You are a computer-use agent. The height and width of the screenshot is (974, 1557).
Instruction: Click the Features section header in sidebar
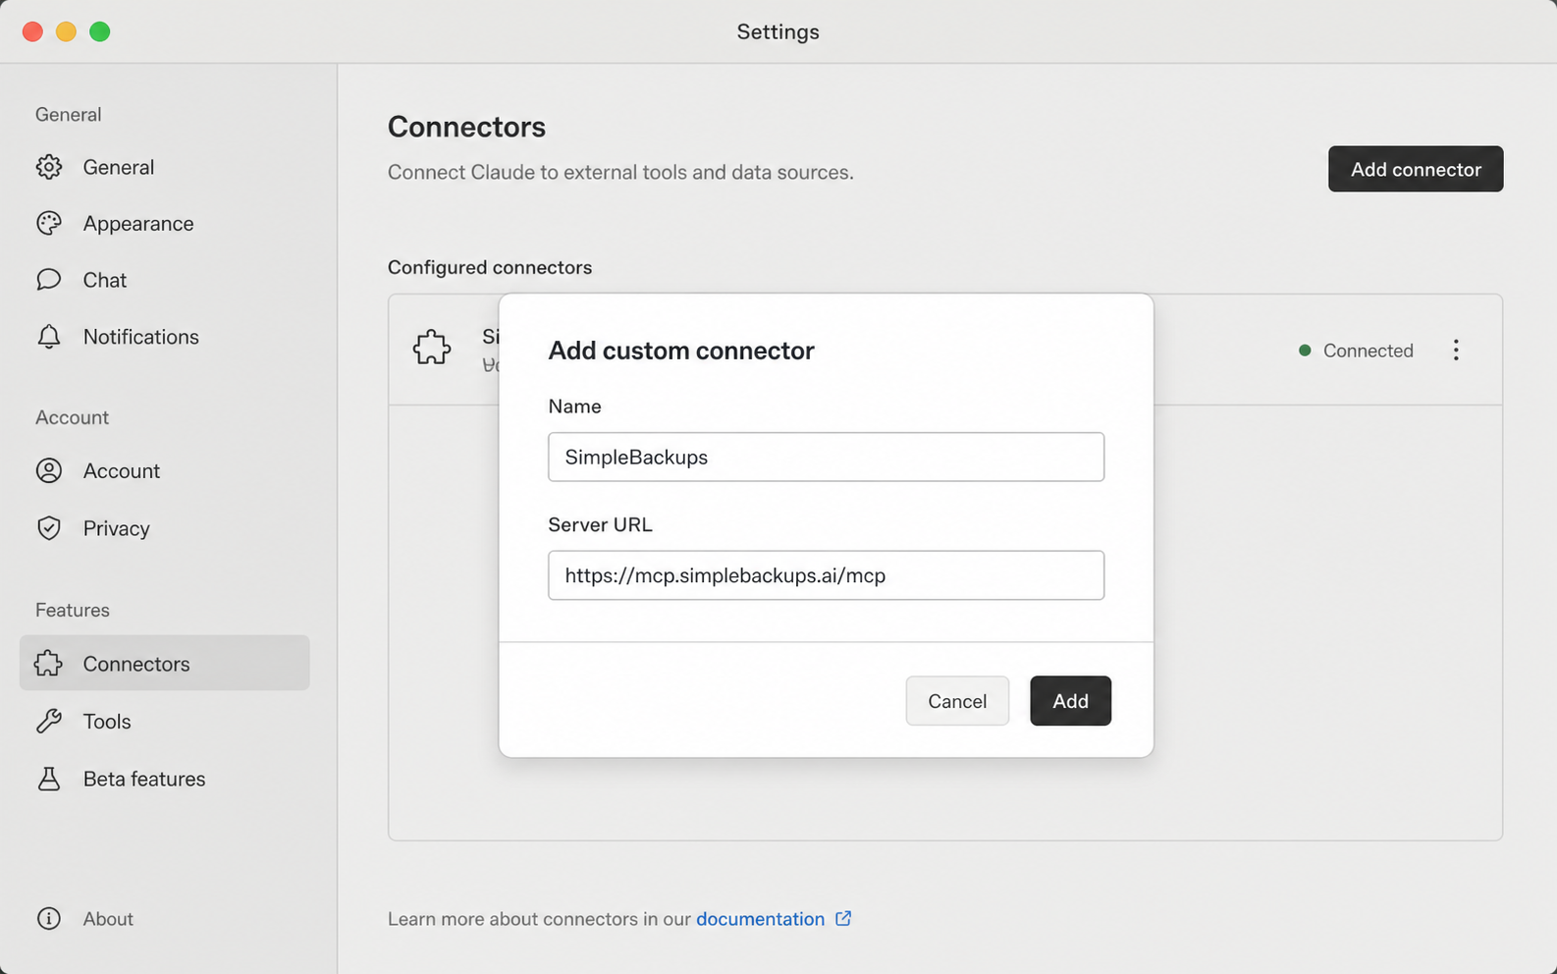click(73, 610)
